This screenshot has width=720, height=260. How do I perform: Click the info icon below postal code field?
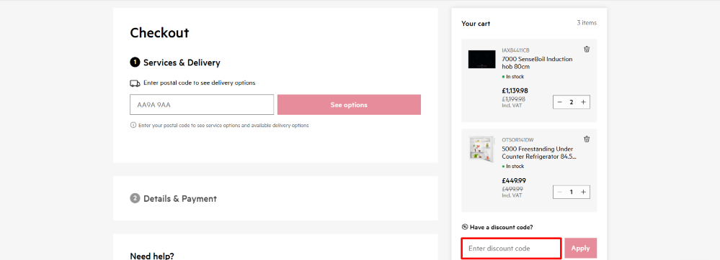(133, 125)
